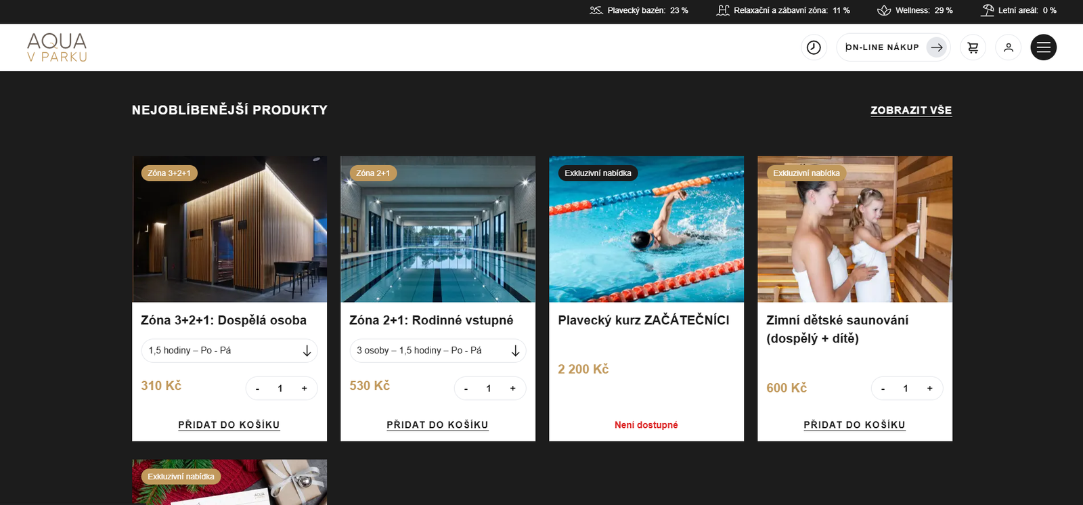This screenshot has width=1083, height=505.
Task: Click the Letní areál umbrella icon
Action: tap(988, 10)
